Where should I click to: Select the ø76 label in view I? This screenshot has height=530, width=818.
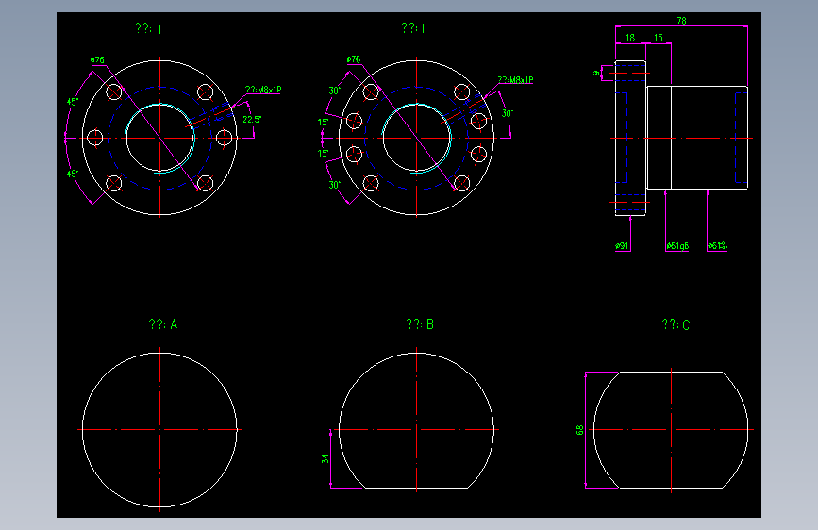pos(97,60)
